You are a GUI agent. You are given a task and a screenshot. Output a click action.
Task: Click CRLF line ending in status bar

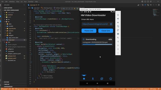[117, 89]
